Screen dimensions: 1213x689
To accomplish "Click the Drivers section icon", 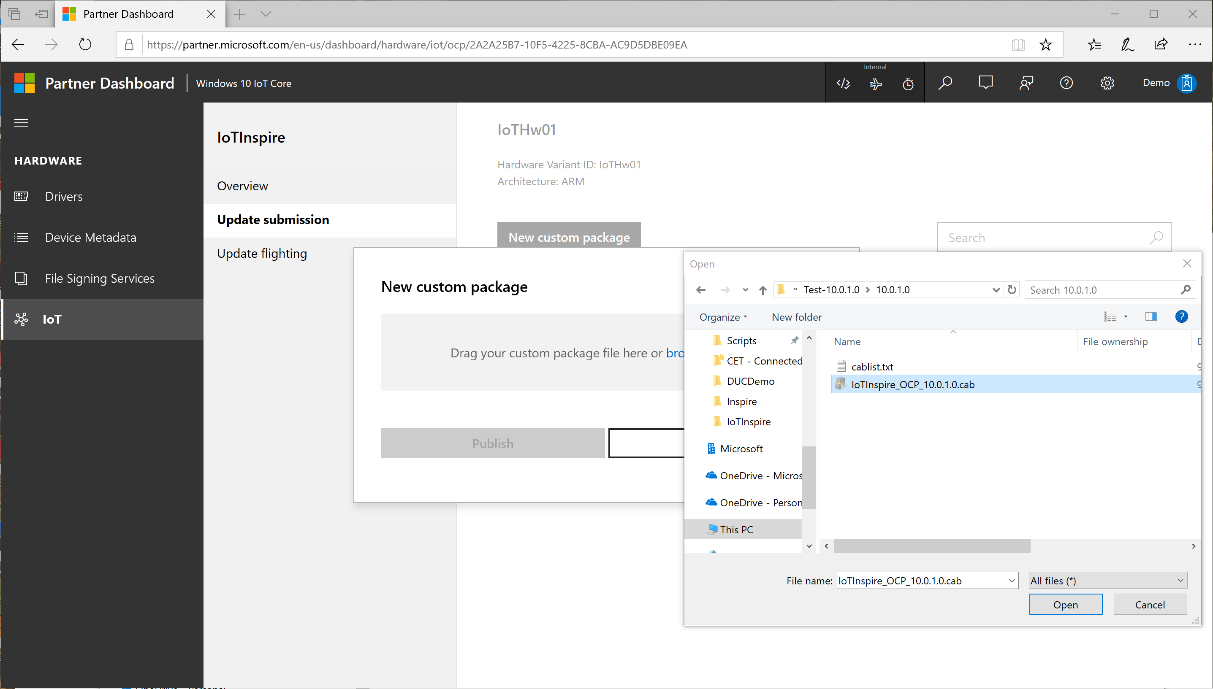I will click(21, 195).
